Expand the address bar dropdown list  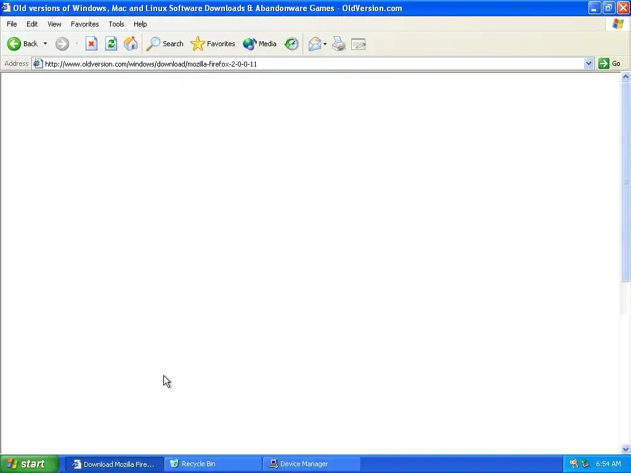point(588,63)
